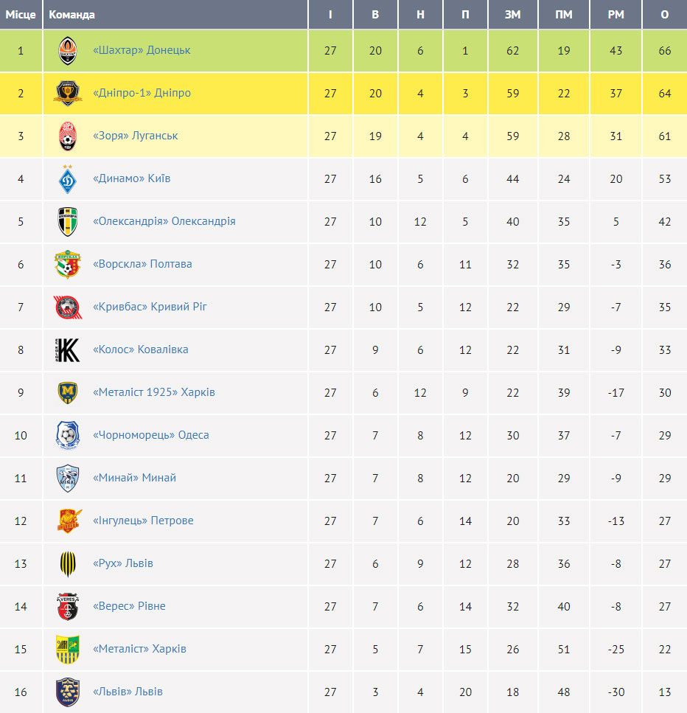687x713 pixels.
Task: Click the Dynamo Kyiv blue diamond crest
Action: point(68,178)
